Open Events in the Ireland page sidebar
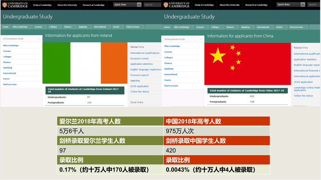 tap(6, 78)
